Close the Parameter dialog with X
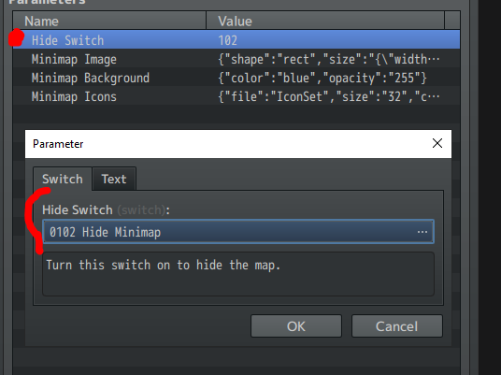 [437, 143]
